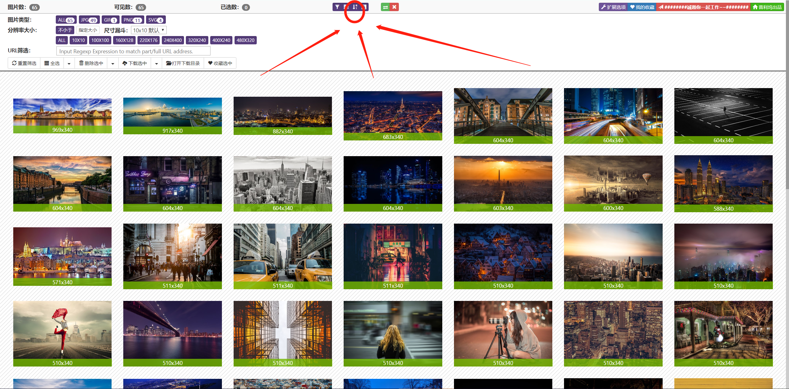Viewport: 789px width, 389px height.
Task: Select resolution filter 480X320
Action: pos(246,40)
